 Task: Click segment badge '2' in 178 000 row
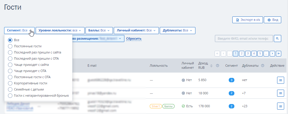[x=231, y=106]
